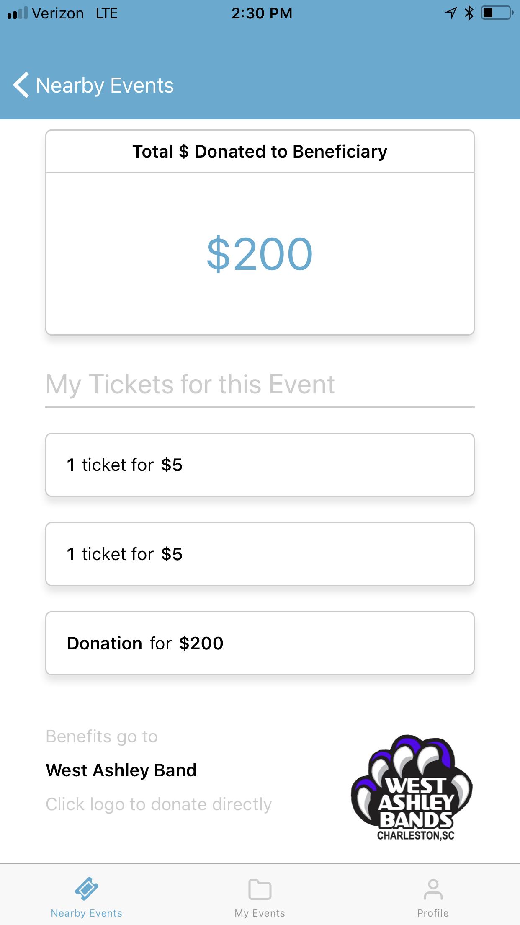The width and height of the screenshot is (520, 925).
Task: Go back via Nearby Events header text
Action: (x=105, y=85)
